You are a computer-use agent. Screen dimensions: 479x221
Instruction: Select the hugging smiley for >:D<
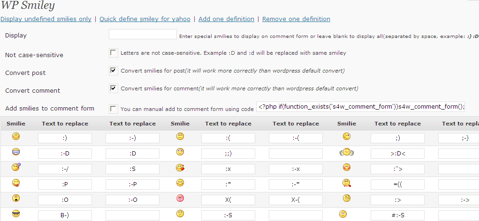tap(346, 152)
